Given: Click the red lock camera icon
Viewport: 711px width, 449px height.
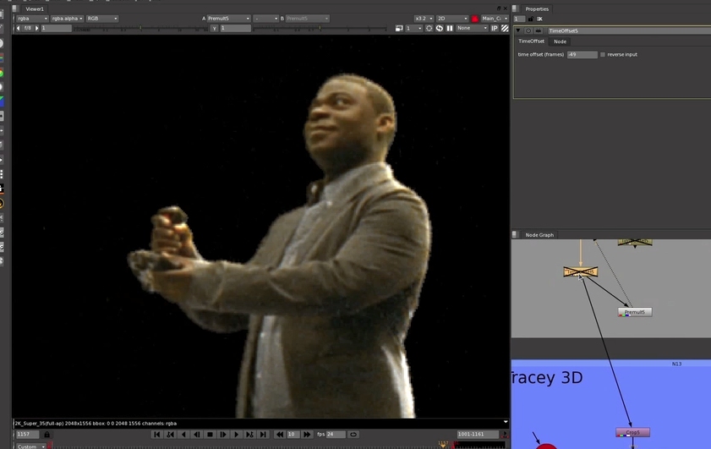Looking at the screenshot, I should (x=475, y=19).
